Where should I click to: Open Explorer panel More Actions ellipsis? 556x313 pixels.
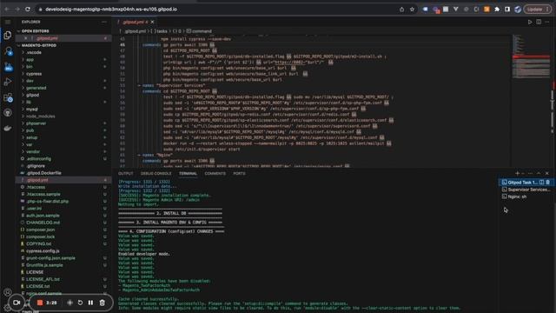pyautogui.click(x=104, y=22)
